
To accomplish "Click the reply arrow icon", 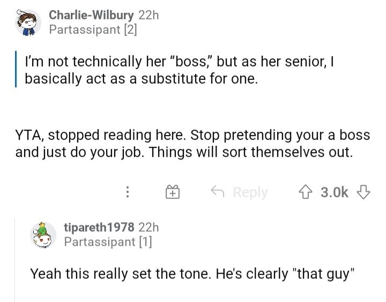I will (218, 191).
